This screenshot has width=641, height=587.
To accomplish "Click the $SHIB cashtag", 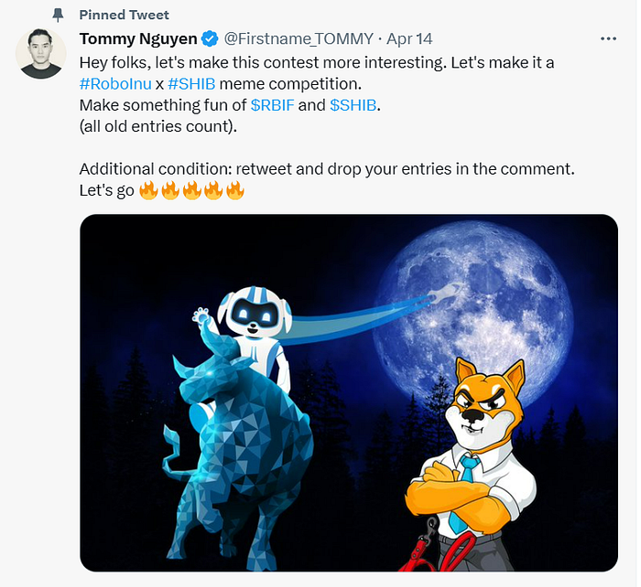I will click(x=353, y=105).
